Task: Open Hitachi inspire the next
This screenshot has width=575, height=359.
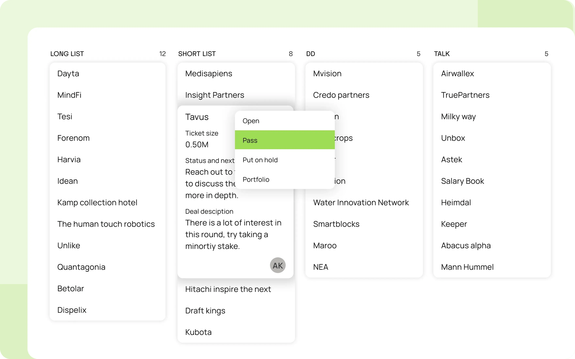Action: coord(228,289)
